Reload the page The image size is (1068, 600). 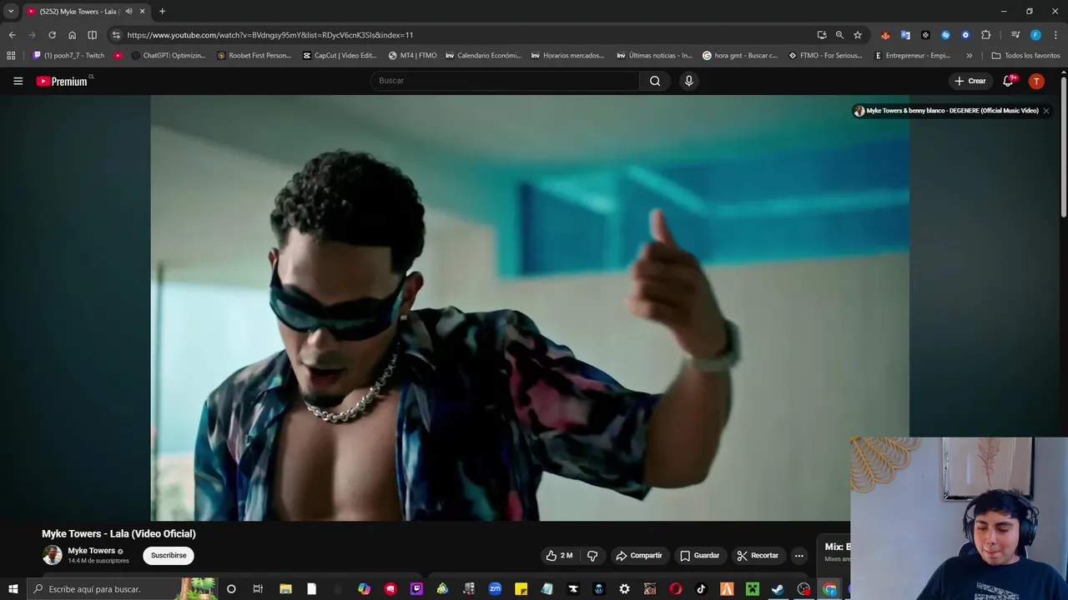click(x=52, y=35)
